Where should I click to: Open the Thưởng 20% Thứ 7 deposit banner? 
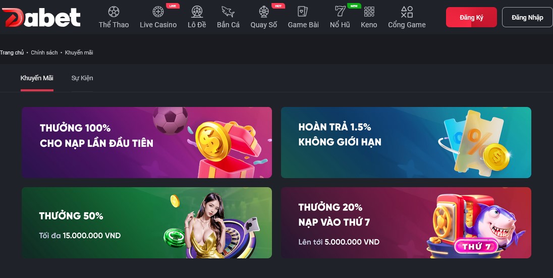pos(406,223)
